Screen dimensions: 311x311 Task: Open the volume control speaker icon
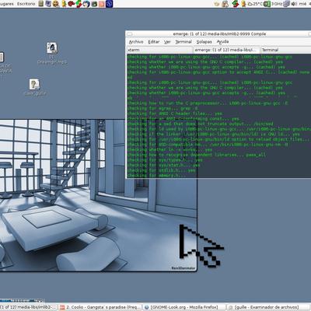pyautogui.click(x=294, y=4)
